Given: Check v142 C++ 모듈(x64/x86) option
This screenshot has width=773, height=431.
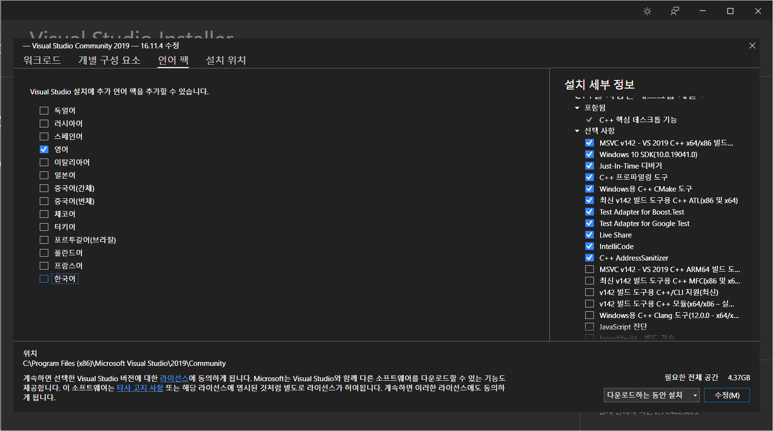Looking at the screenshot, I should click(x=590, y=304).
